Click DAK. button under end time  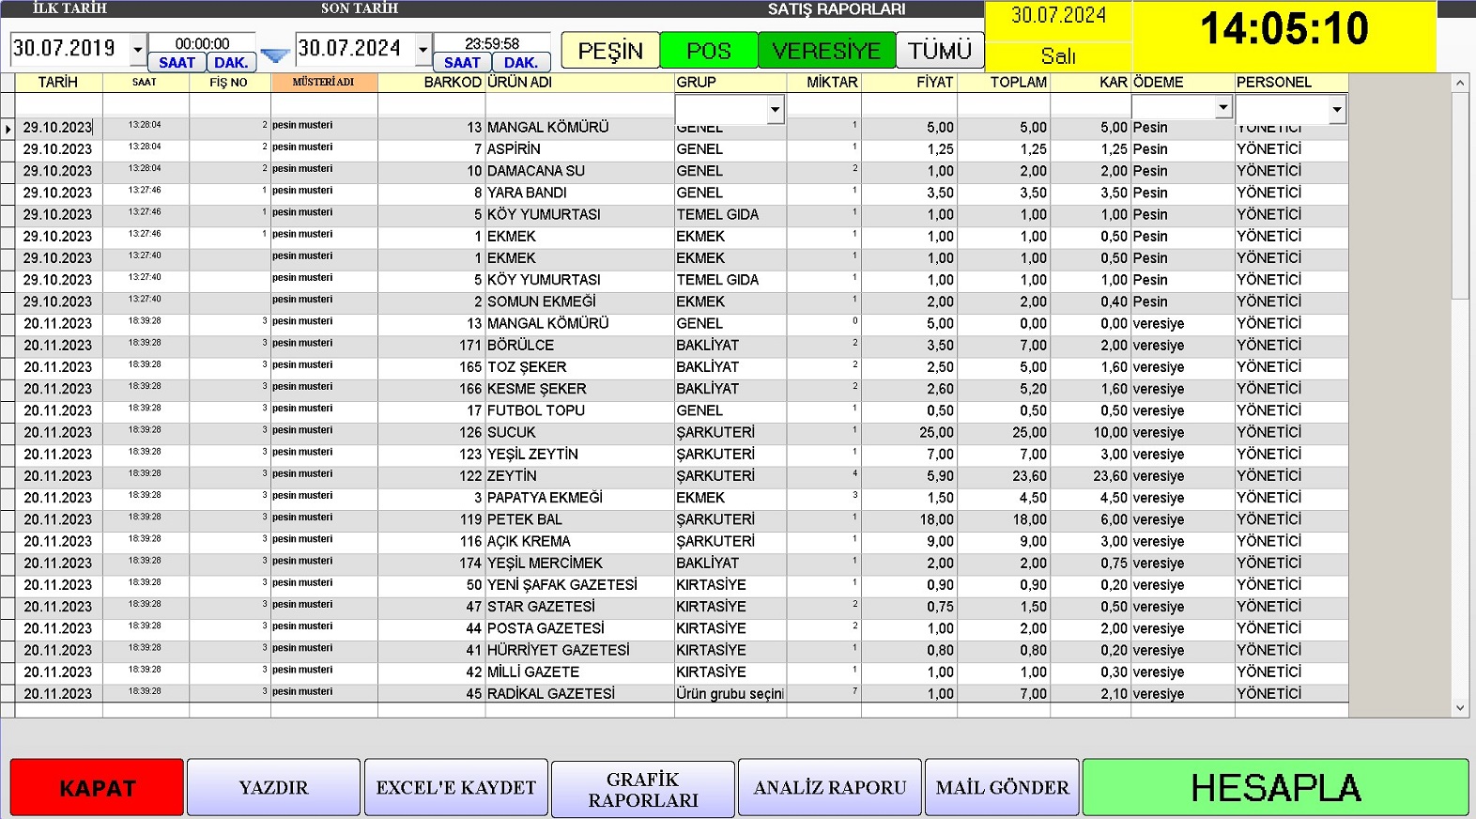[x=521, y=63]
